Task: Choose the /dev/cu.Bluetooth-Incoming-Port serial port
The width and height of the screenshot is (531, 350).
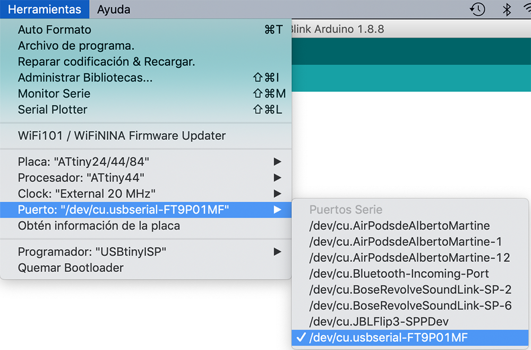Action: [x=399, y=274]
